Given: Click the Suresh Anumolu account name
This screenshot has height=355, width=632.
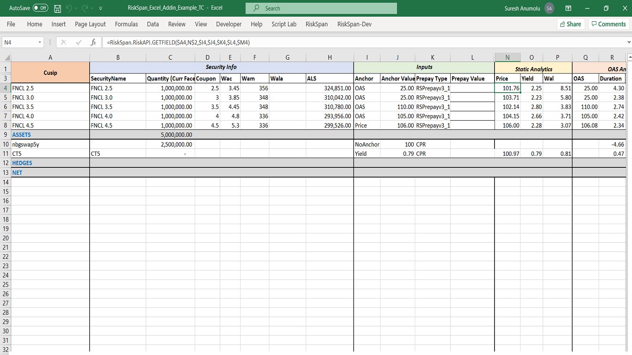Looking at the screenshot, I should coord(522,8).
